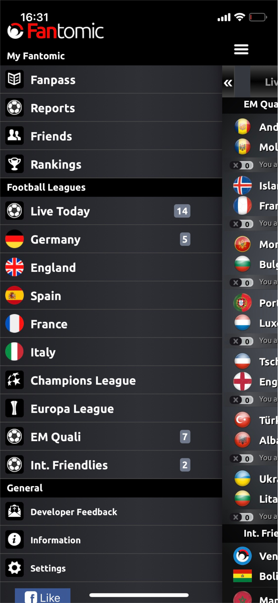Click the Information info icon
This screenshot has height=603, width=278.
[14, 540]
